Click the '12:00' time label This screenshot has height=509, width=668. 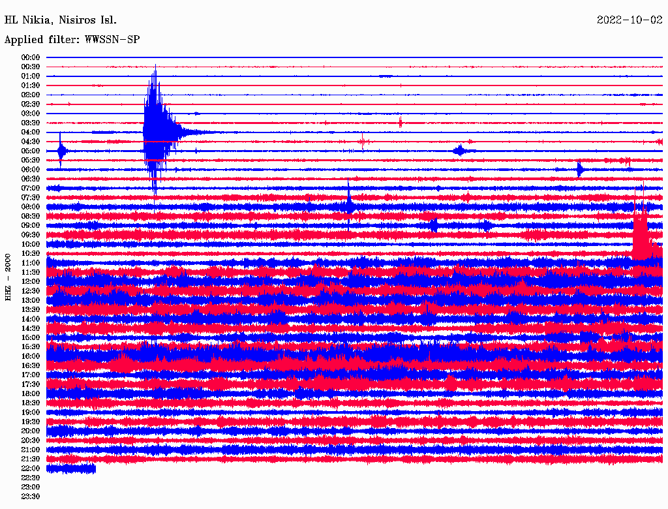30,281
